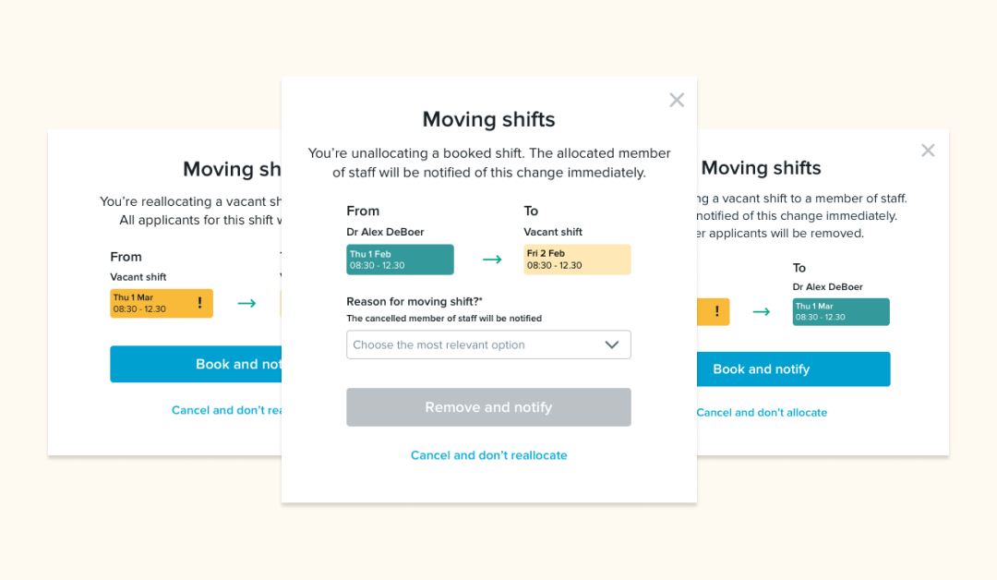Screen dimensions: 997x580
Task: Click green arrow in right dialog
Action: point(761,311)
